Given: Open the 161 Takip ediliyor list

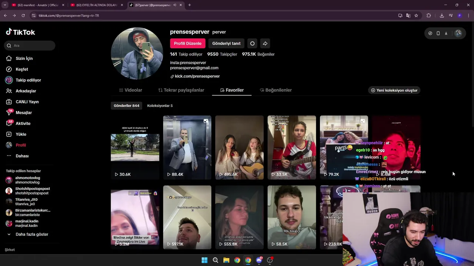Looking at the screenshot, I should pos(186,54).
